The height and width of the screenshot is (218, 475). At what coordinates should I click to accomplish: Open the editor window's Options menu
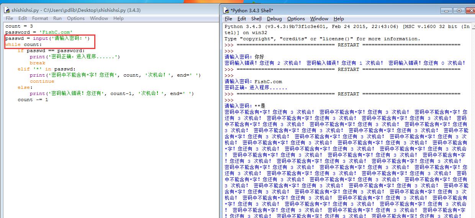76,18
